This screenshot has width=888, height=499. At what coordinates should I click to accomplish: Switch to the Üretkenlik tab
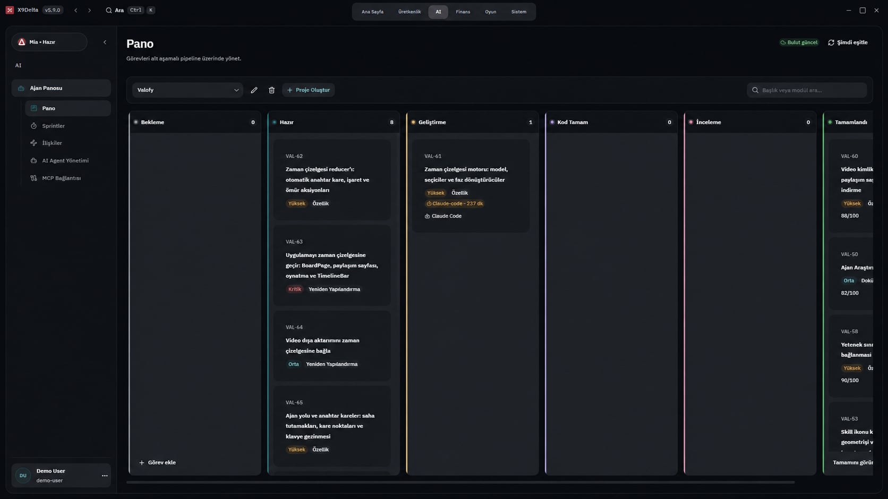coord(409,12)
